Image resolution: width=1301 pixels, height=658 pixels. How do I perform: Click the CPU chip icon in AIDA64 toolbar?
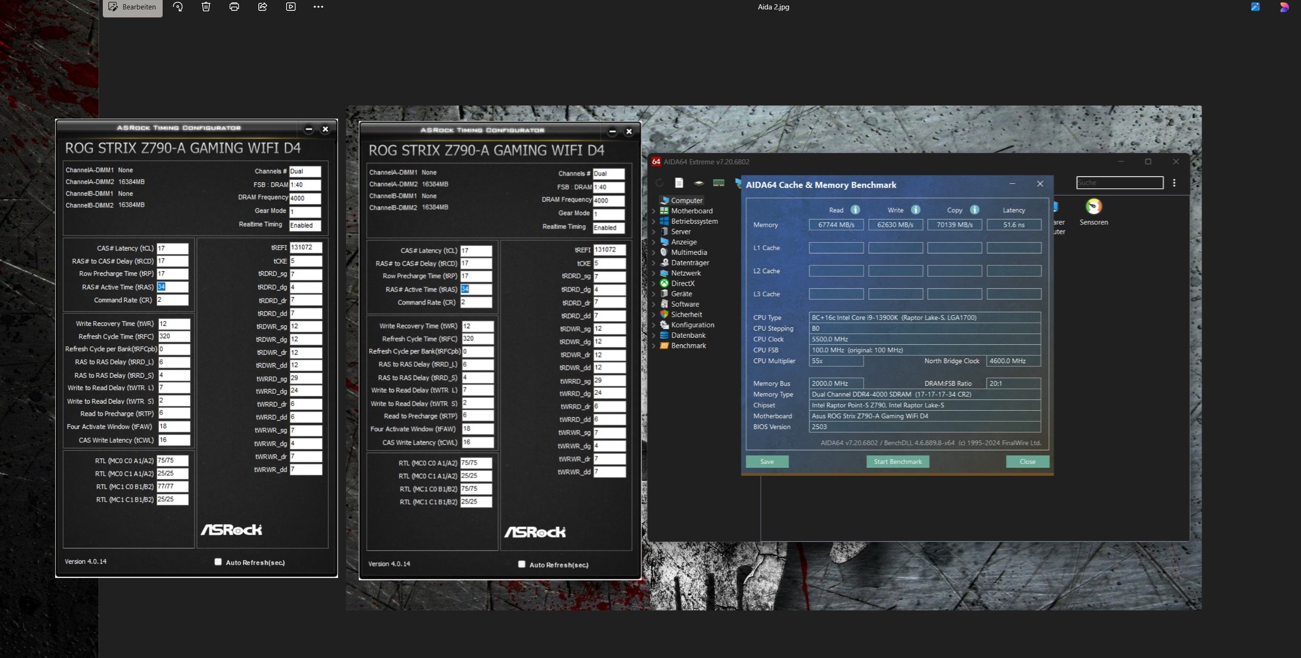pyautogui.click(x=699, y=183)
